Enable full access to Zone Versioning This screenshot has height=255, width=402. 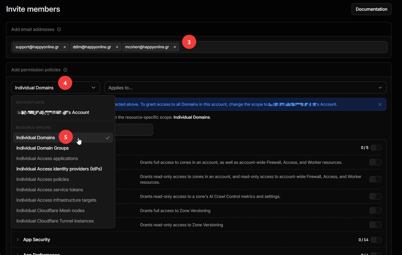pos(375,211)
